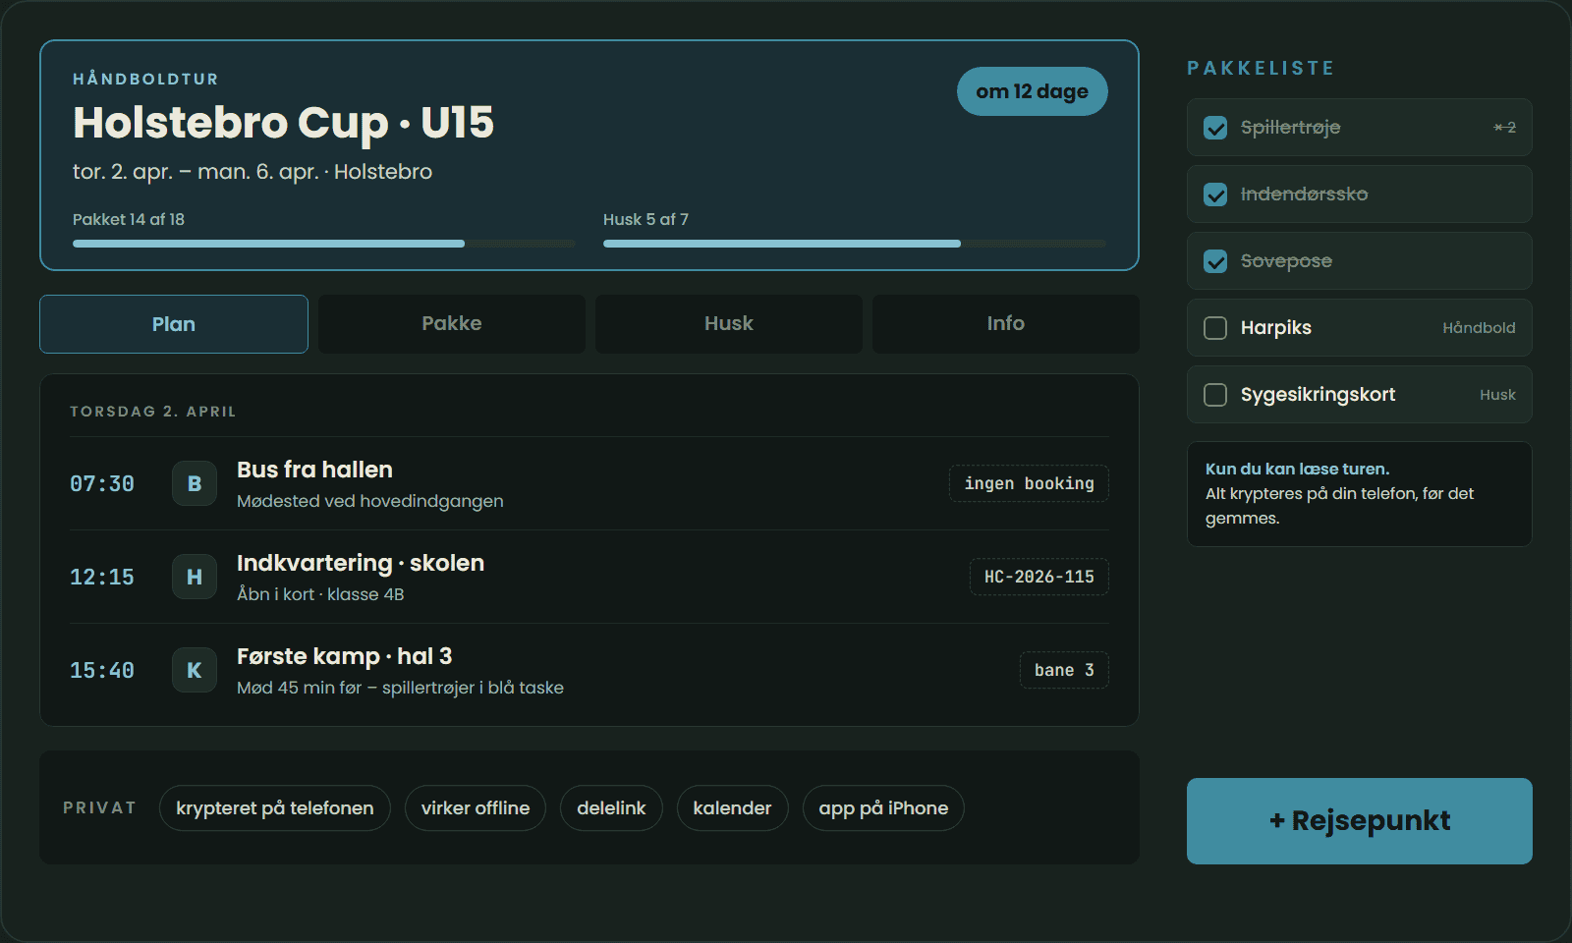Click the 'krypteret på telefonen' chip

(x=275, y=807)
